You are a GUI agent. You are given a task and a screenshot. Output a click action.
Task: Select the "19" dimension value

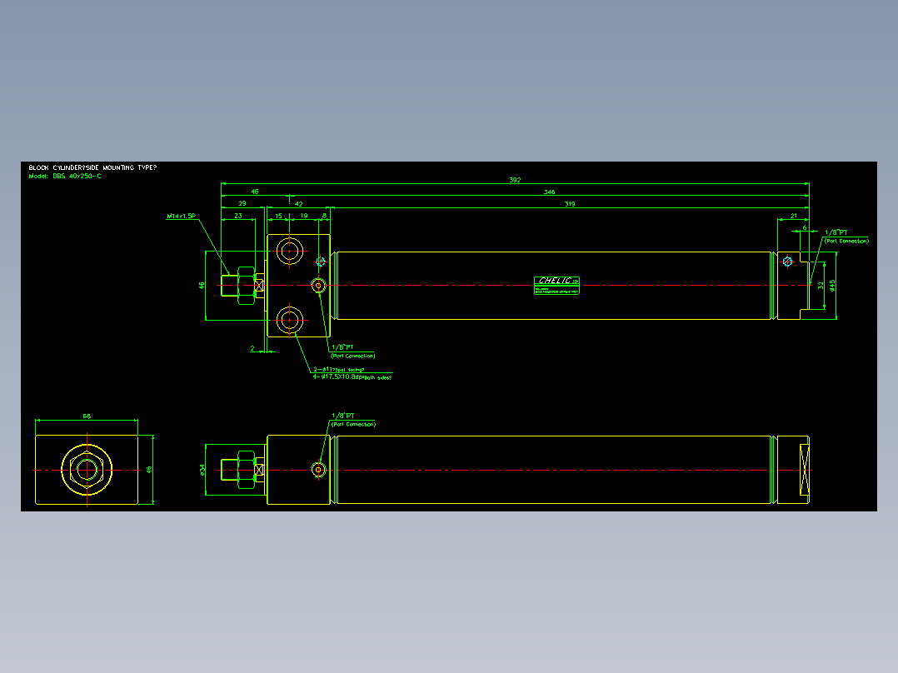[304, 216]
